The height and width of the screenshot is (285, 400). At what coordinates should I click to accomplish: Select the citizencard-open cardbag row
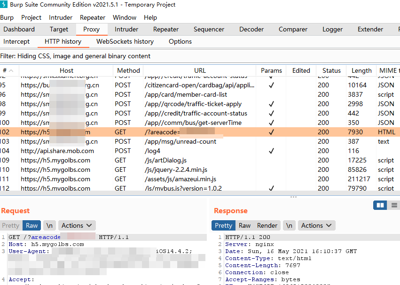(200, 85)
